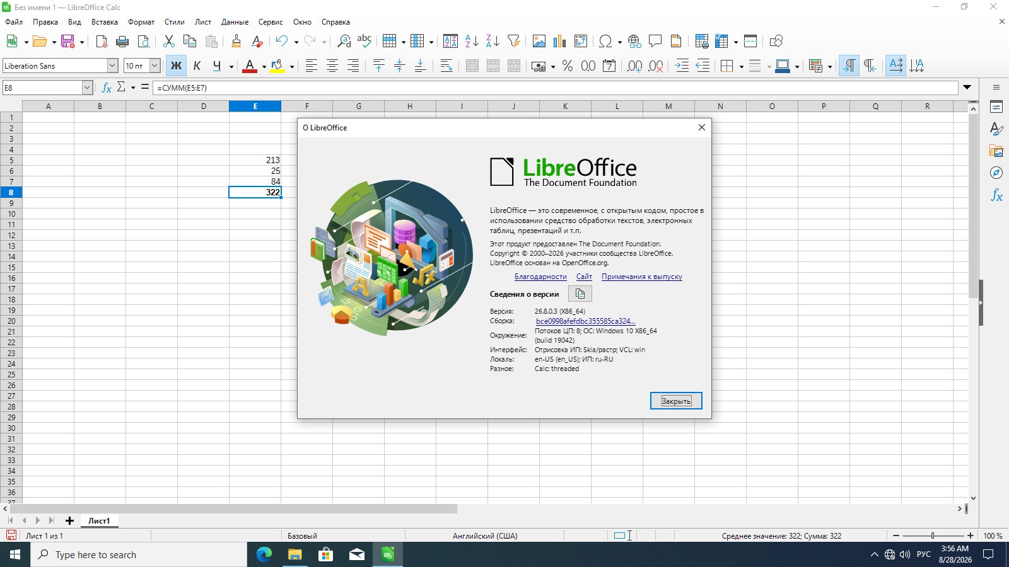Click the Windows taskbar search box
Screen dimensions: 1009x567
pyautogui.click(x=139, y=554)
